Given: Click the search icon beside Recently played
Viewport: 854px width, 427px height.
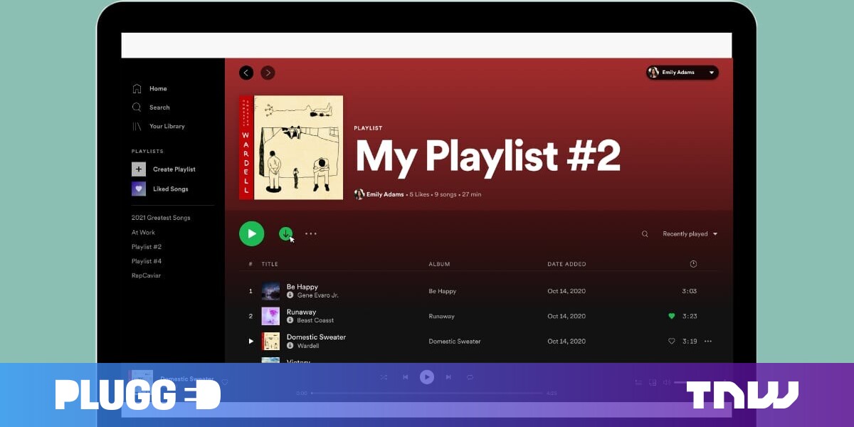Looking at the screenshot, I should pos(645,234).
